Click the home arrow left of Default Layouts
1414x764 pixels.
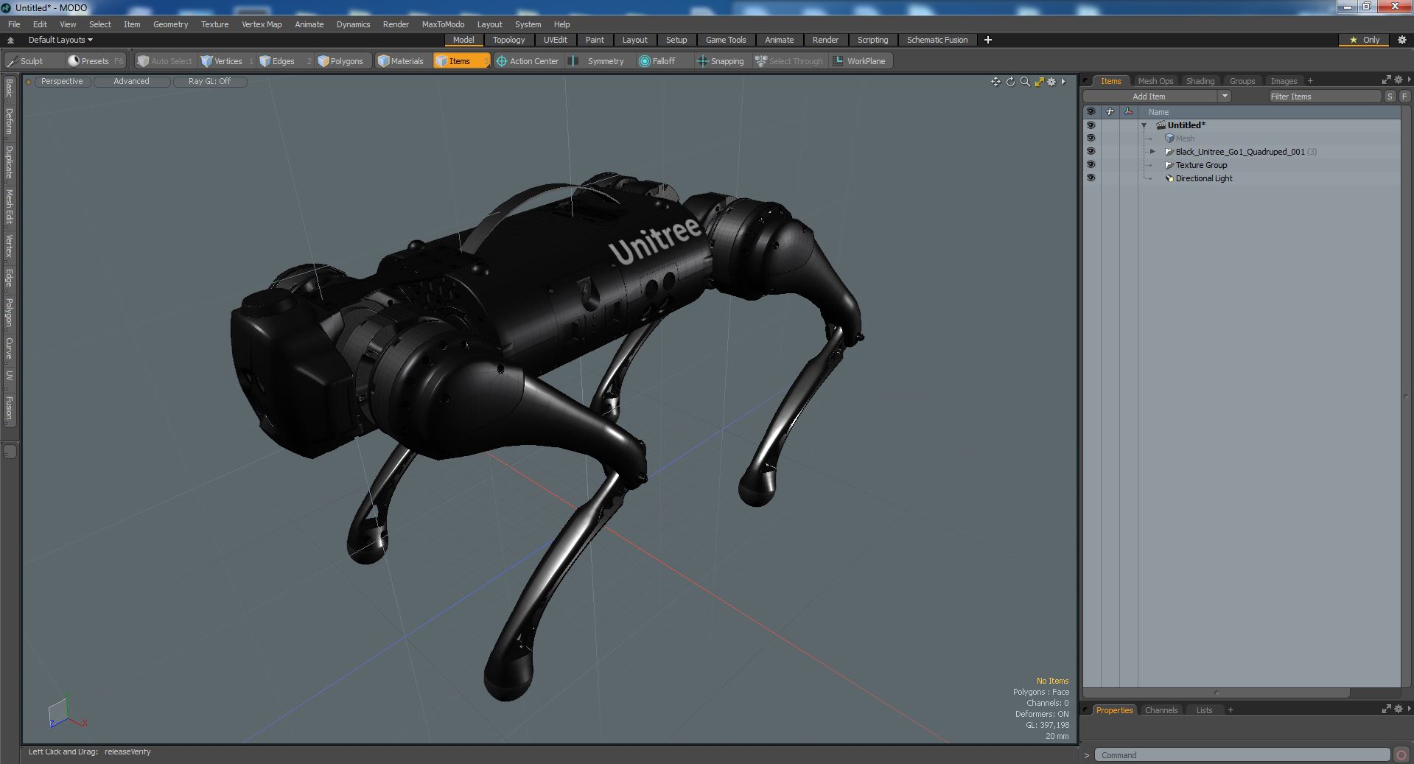10,40
